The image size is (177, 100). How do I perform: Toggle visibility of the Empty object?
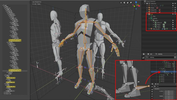(x=175, y=8)
